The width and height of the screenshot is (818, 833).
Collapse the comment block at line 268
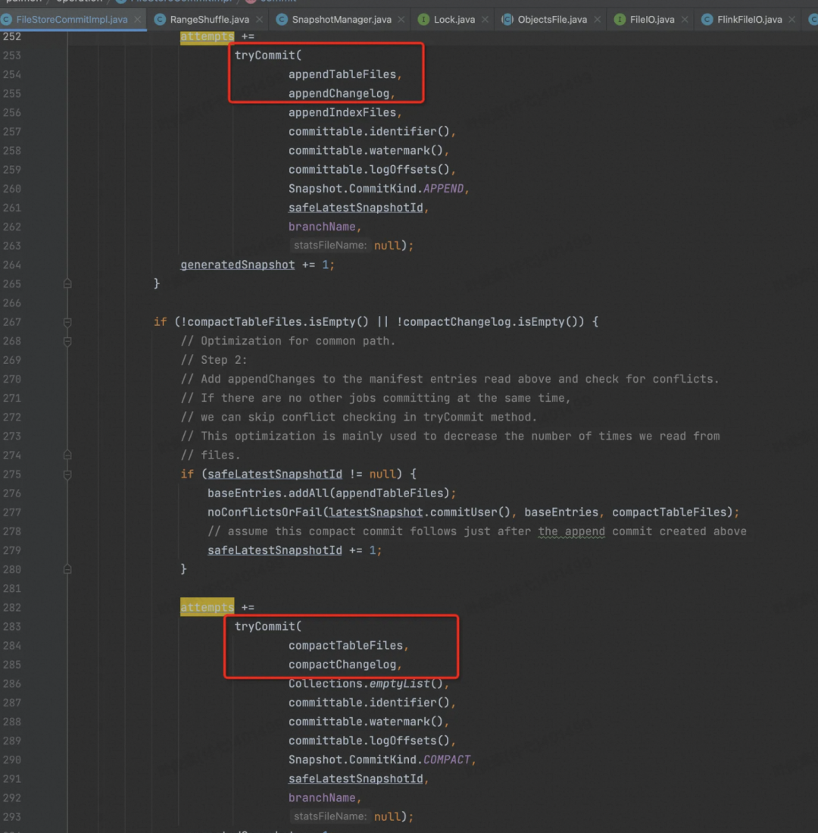point(67,341)
